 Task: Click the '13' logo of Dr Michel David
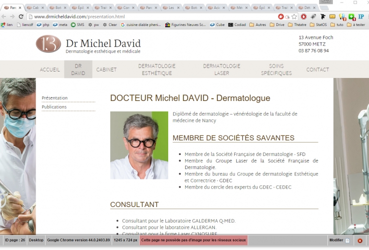pyautogui.click(x=49, y=43)
